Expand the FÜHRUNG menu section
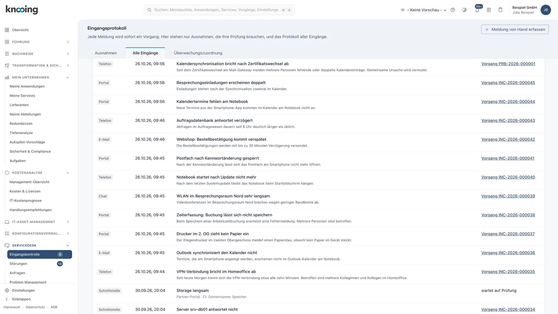The image size is (558, 314). click(x=37, y=42)
